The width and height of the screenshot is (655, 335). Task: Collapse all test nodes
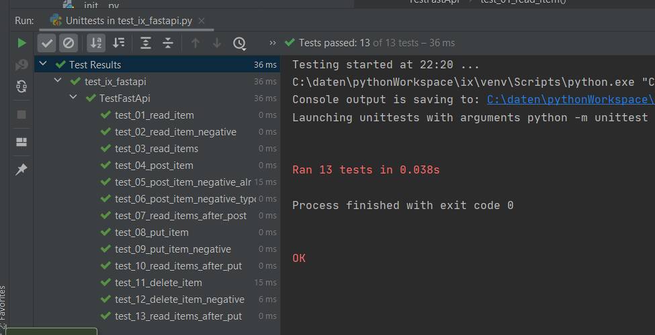point(168,43)
